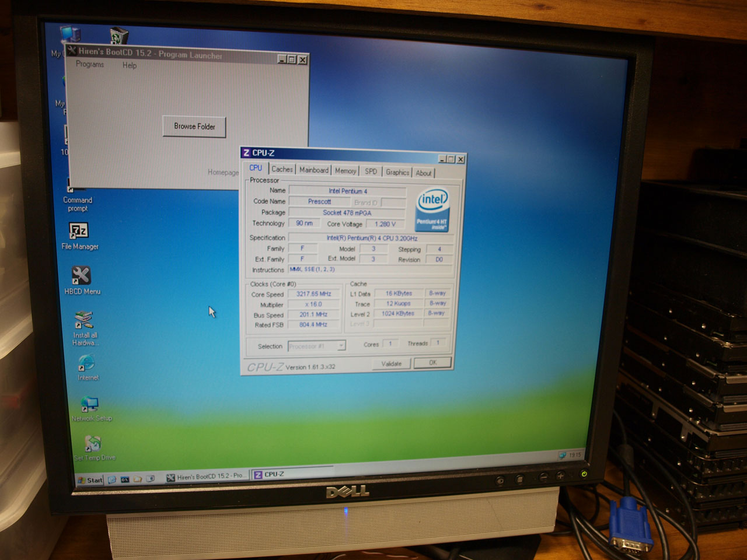Open the About tab in CPU-Z
This screenshot has height=560, width=747.
point(424,173)
